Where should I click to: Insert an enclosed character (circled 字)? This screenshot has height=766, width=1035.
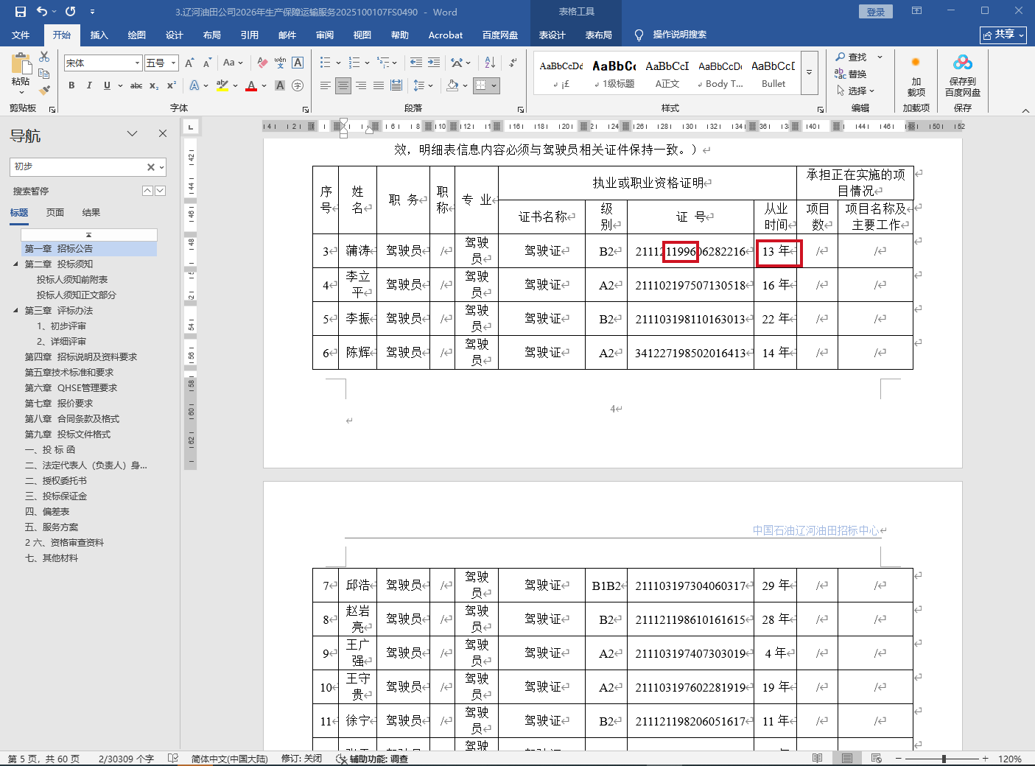pyautogui.click(x=298, y=85)
